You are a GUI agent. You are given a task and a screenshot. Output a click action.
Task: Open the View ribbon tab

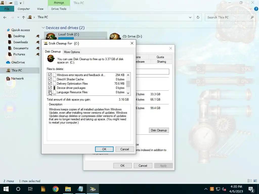40,9
